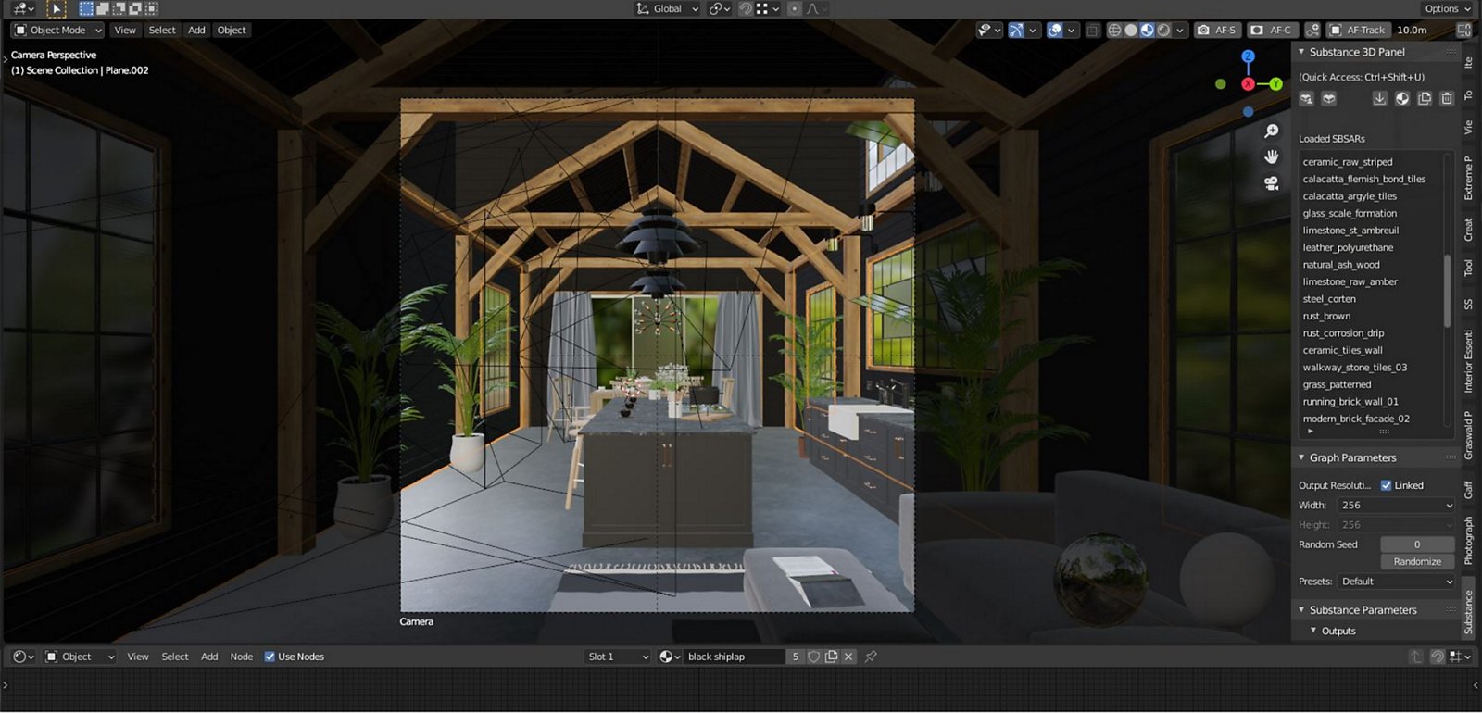This screenshot has width=1482, height=713.
Task: Toggle the node editor pin icon
Action: pyautogui.click(x=871, y=657)
